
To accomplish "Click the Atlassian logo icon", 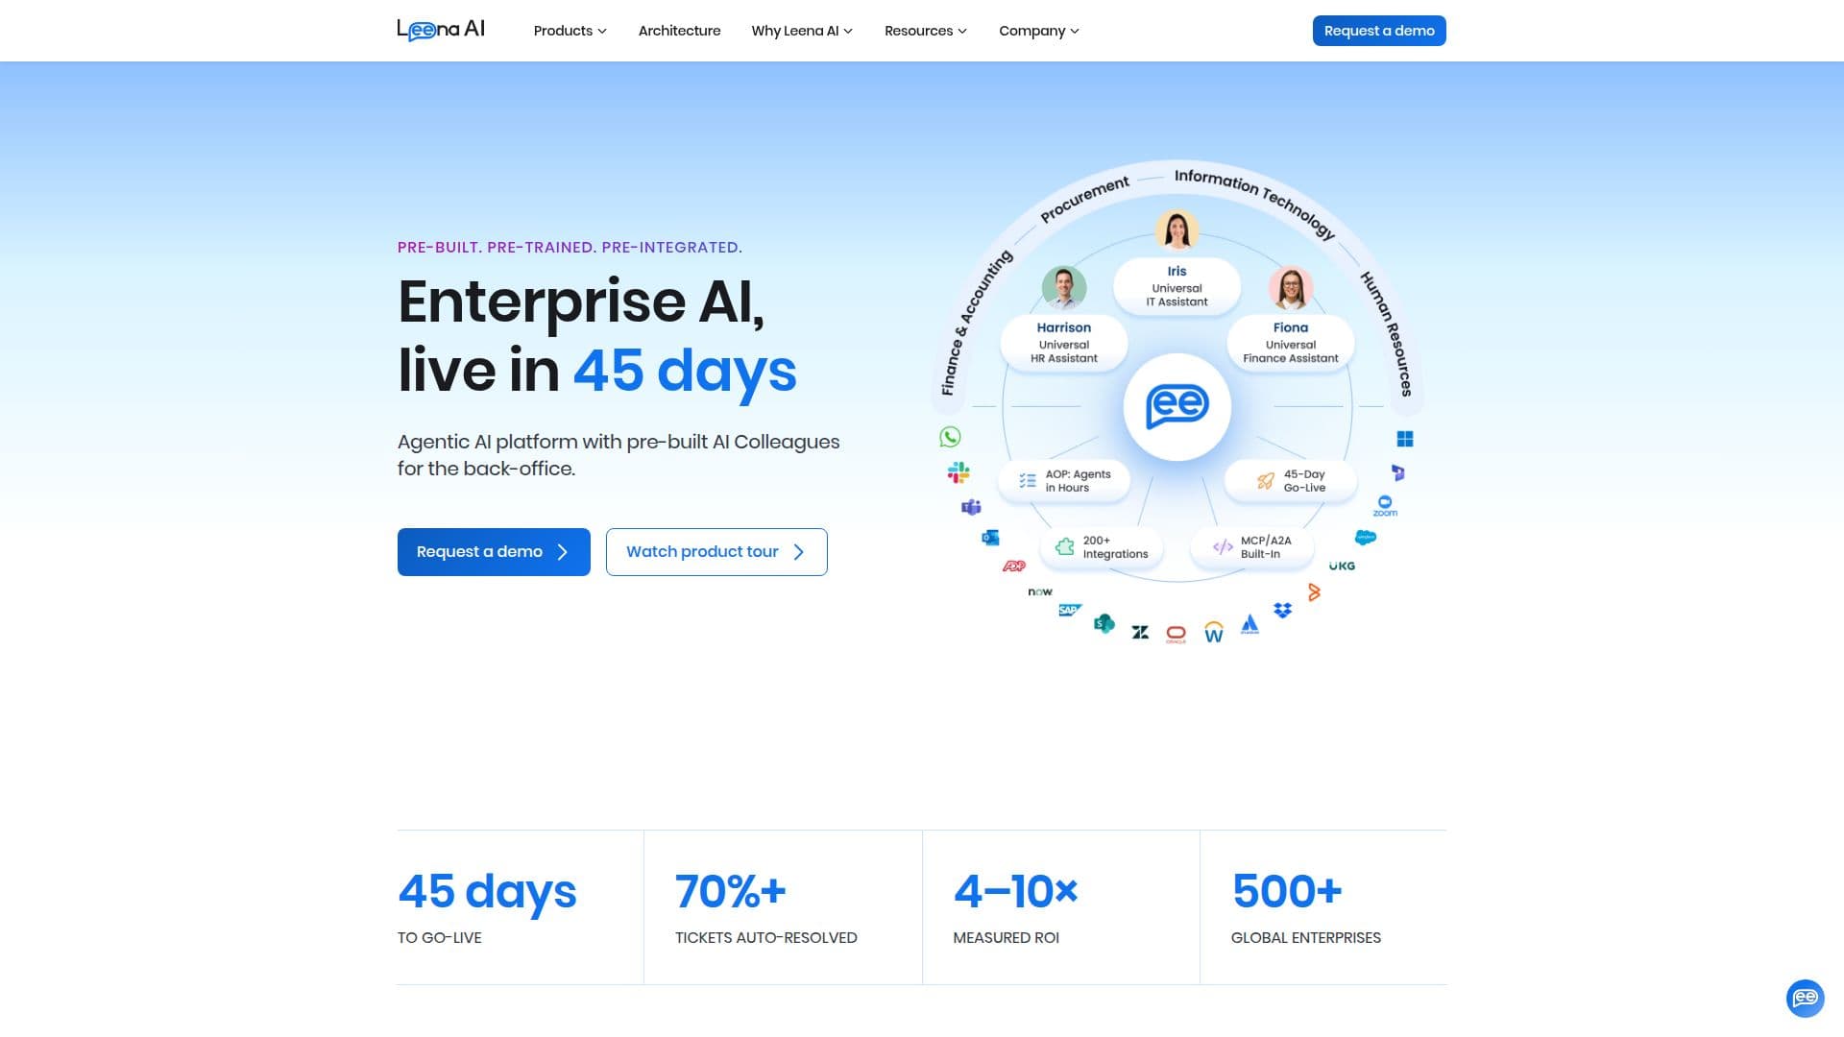I will [1250, 624].
